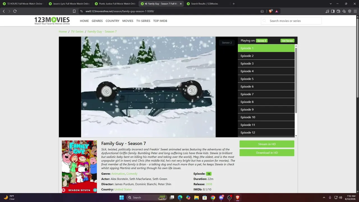Click the 123Movies site logo

click(52, 21)
